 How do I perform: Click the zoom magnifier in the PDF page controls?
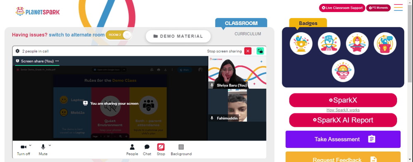[x=120, y=136]
